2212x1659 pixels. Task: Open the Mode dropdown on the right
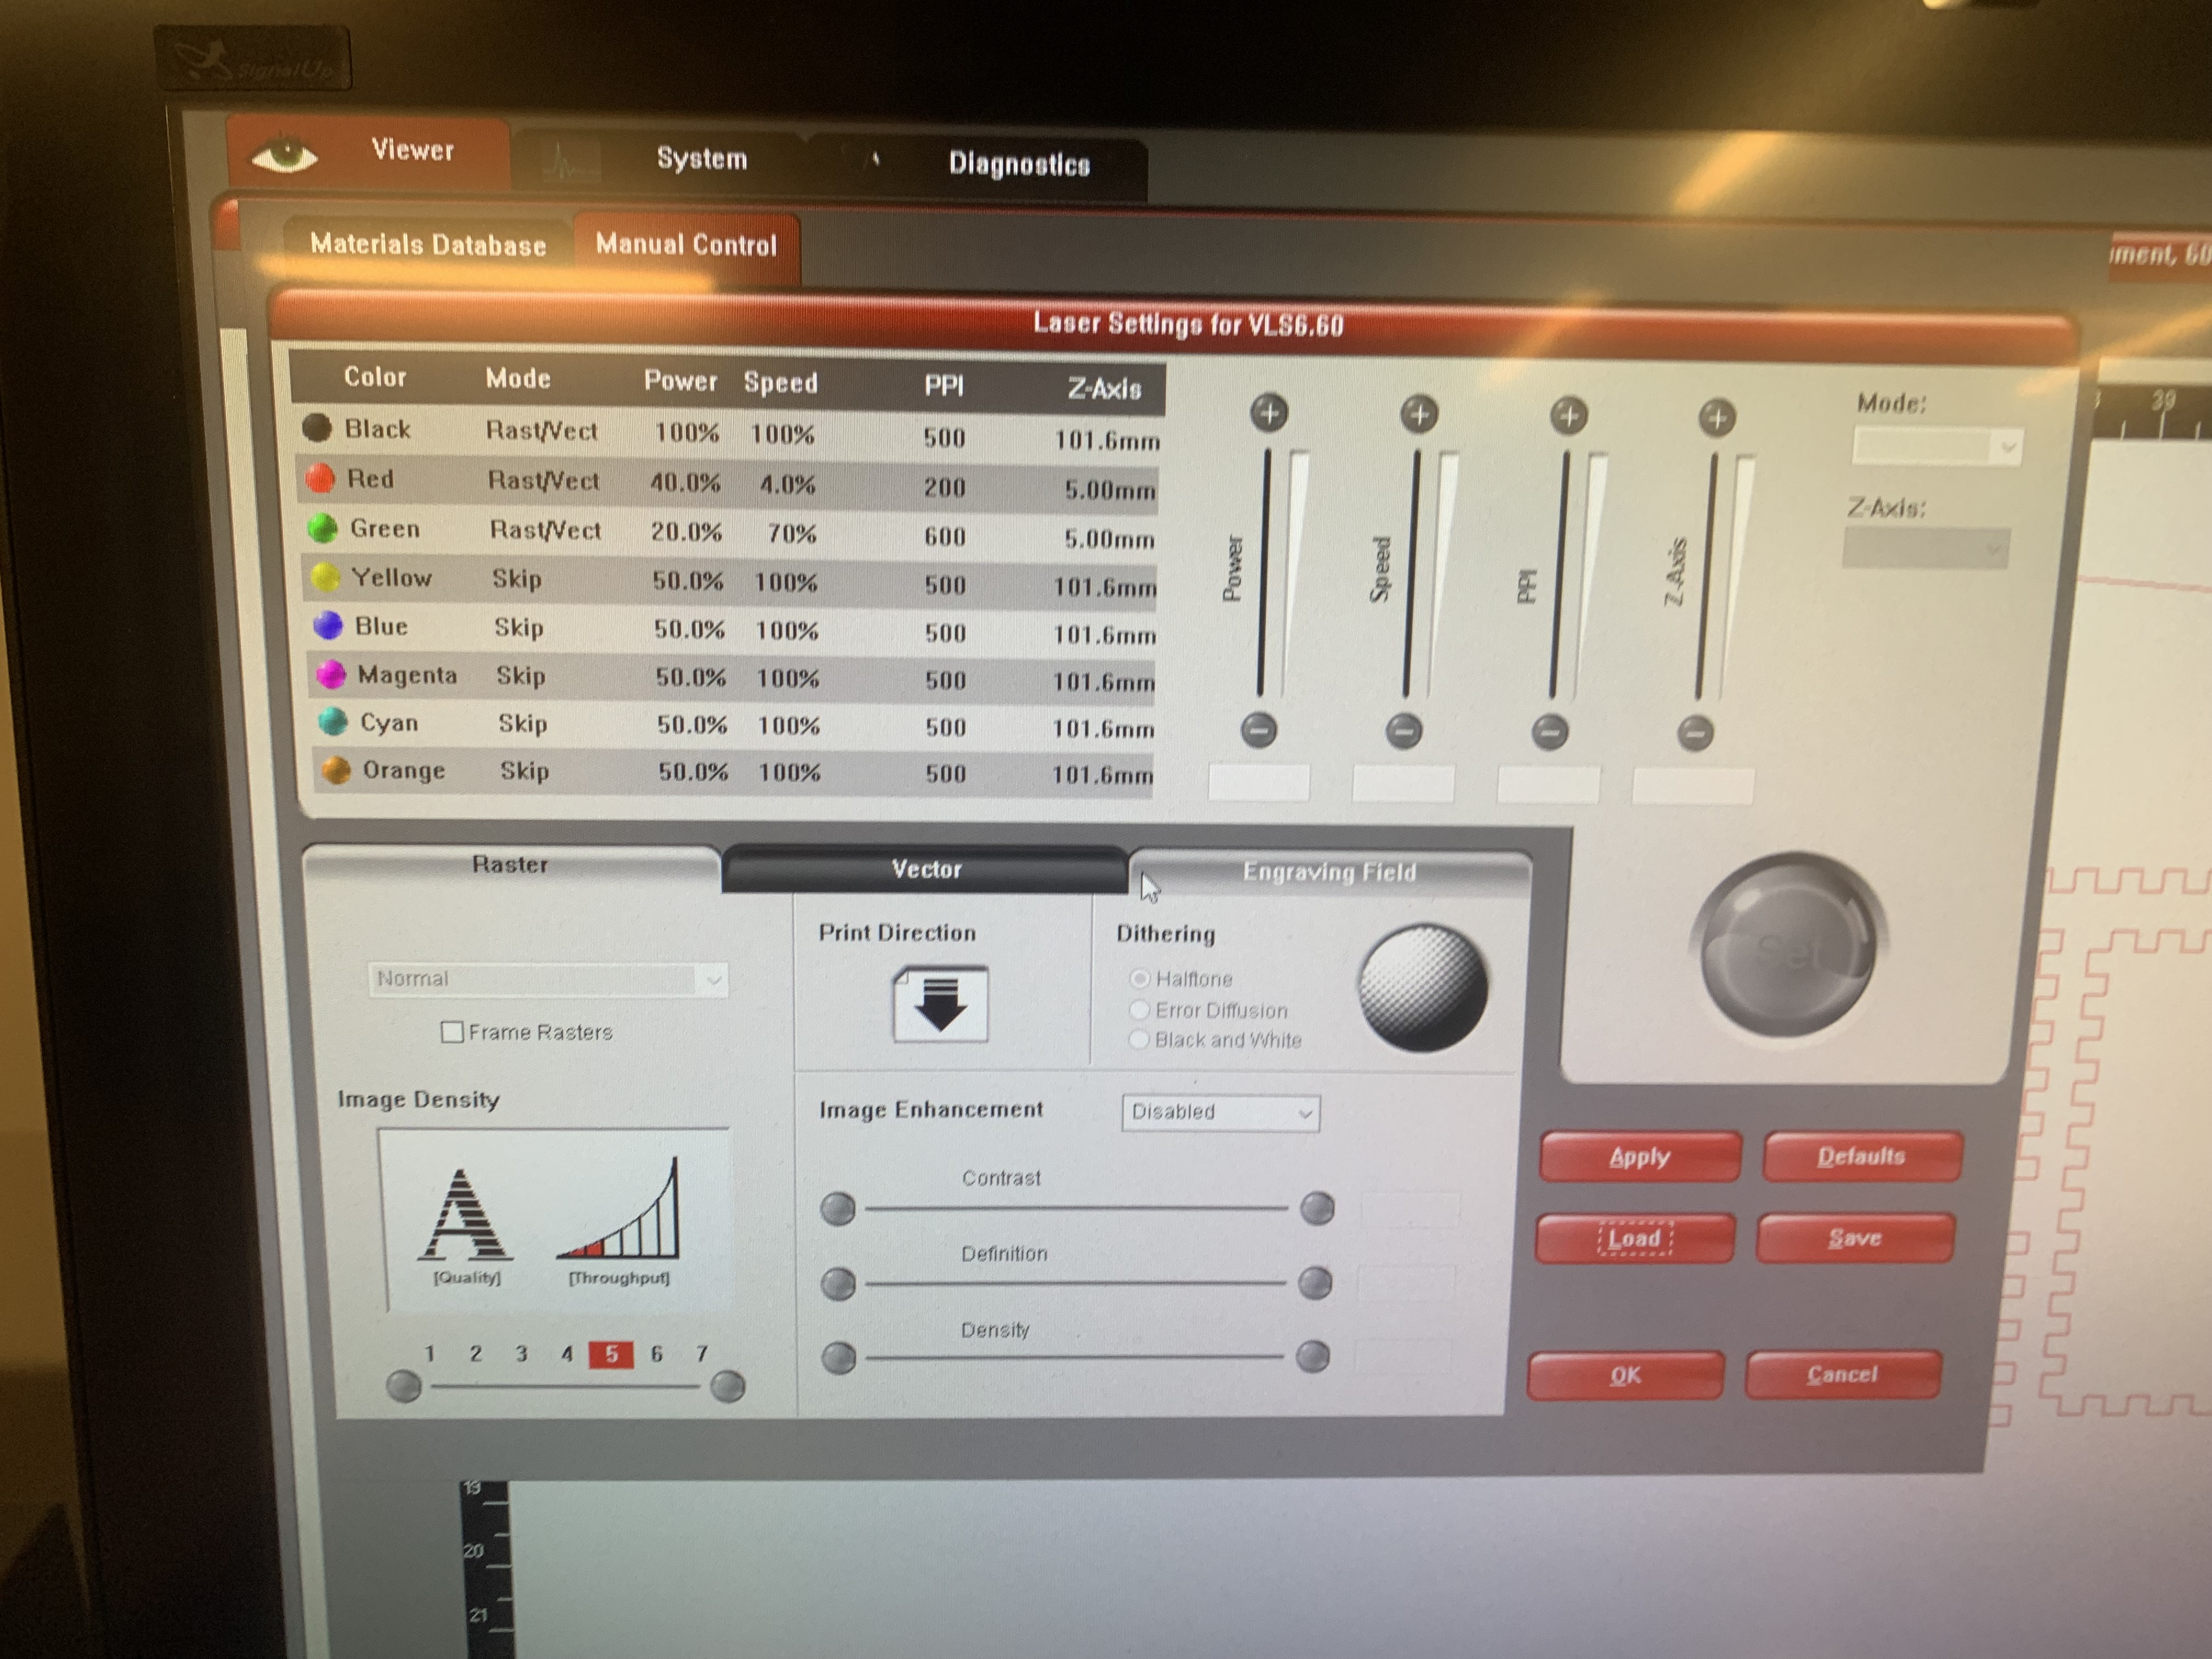1937,446
